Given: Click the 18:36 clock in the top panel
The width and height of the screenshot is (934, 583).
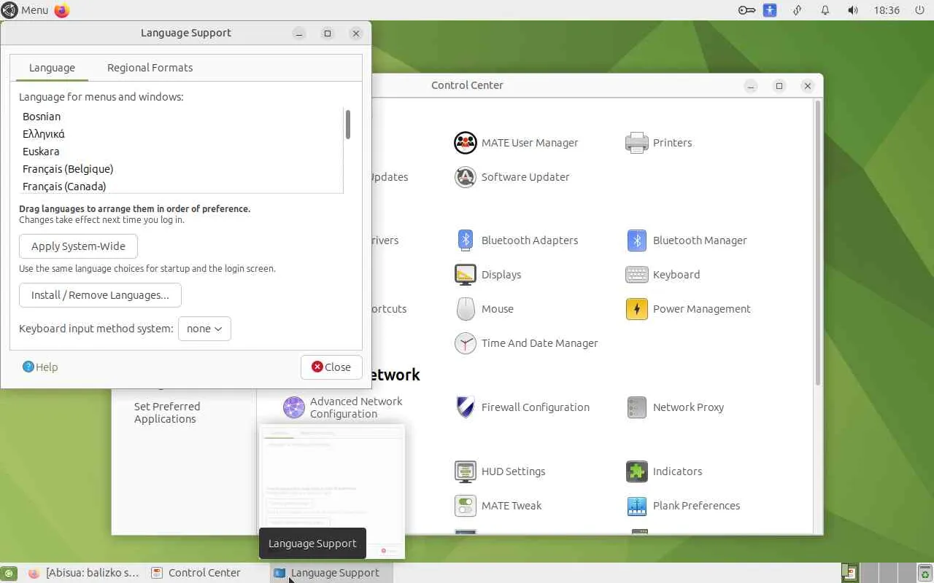Looking at the screenshot, I should (887, 10).
